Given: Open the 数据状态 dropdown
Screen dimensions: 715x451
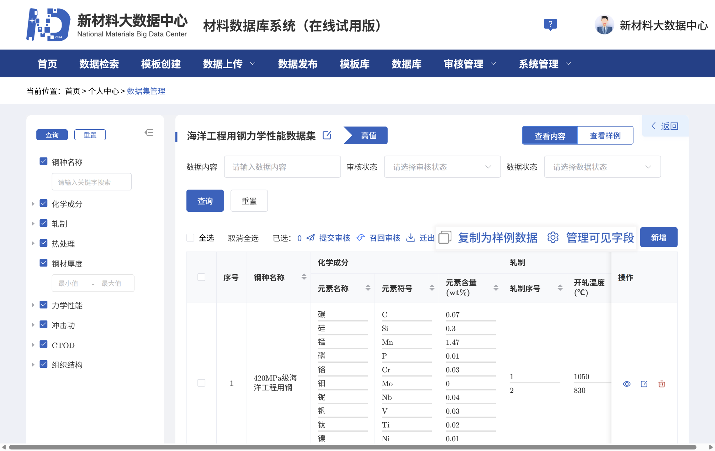Looking at the screenshot, I should tap(602, 167).
